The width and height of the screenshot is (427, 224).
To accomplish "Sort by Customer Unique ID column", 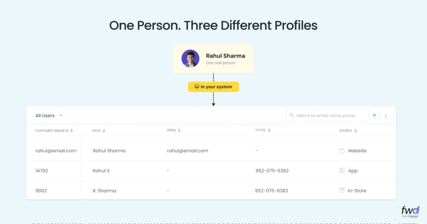I will (x=72, y=131).
